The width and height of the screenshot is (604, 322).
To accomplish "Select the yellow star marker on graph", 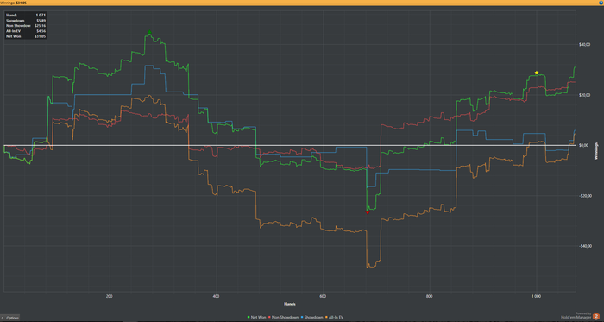I will (x=537, y=73).
